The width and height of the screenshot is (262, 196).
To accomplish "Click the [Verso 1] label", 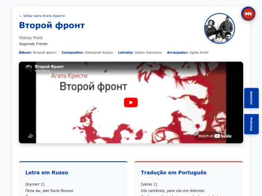I will pos(149,184).
